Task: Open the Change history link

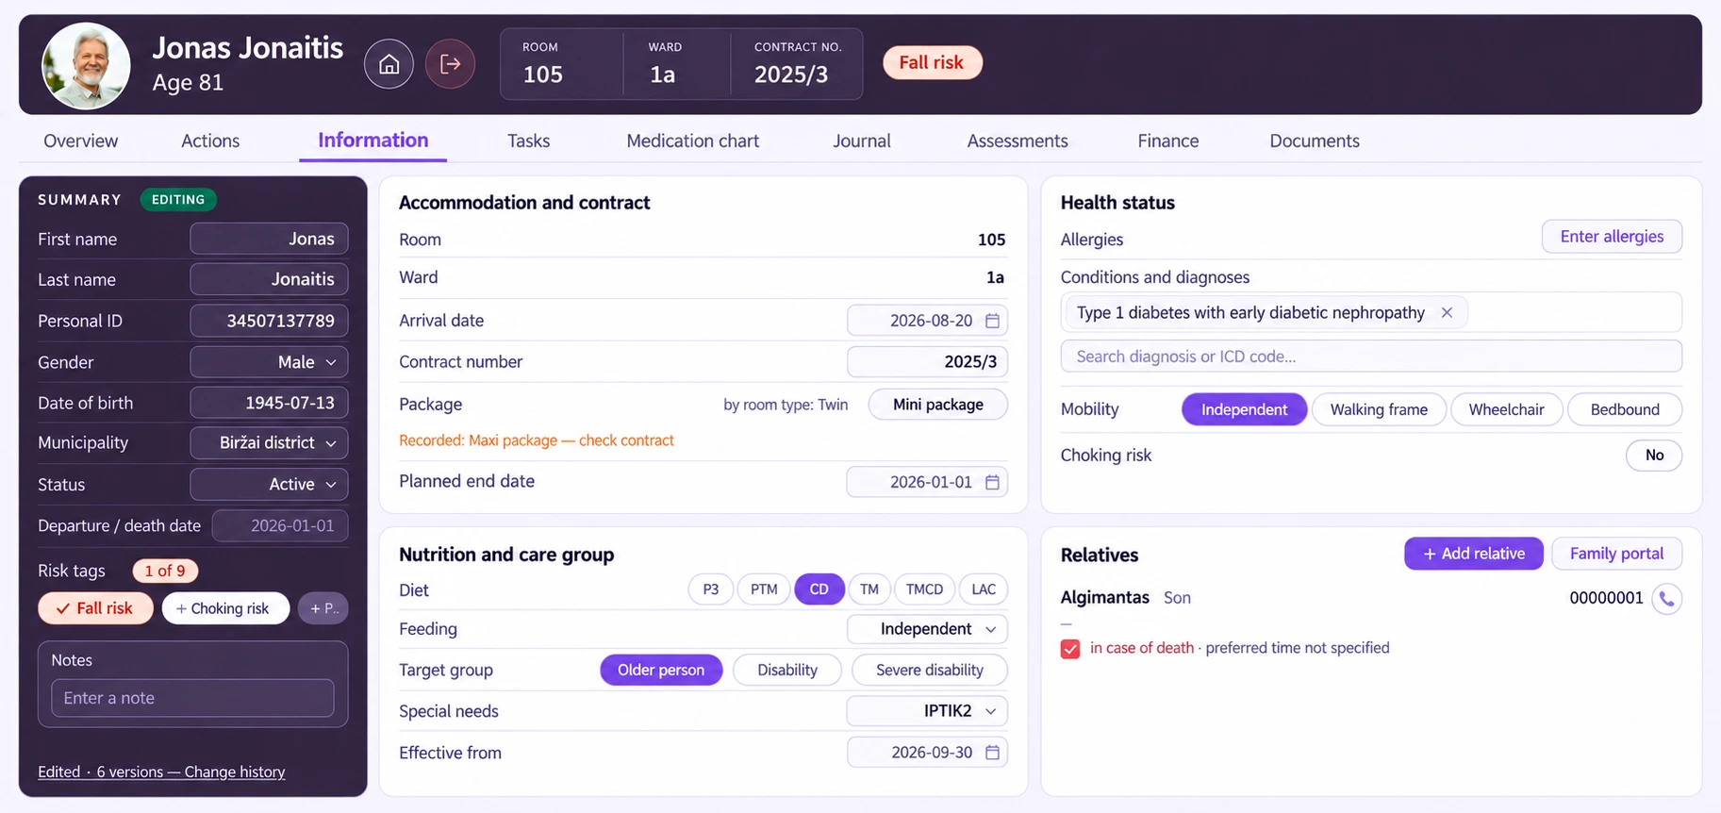Action: [x=235, y=772]
